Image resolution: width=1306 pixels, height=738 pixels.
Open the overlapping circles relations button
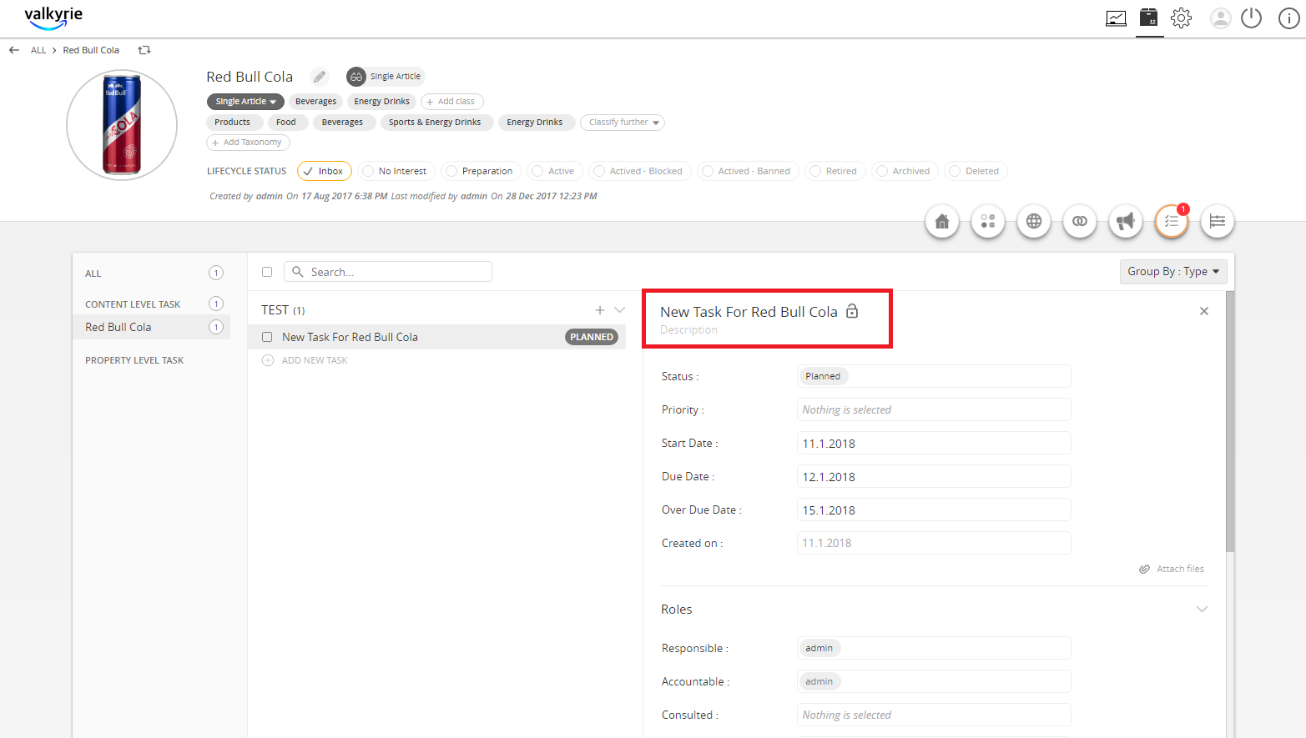(x=1080, y=221)
